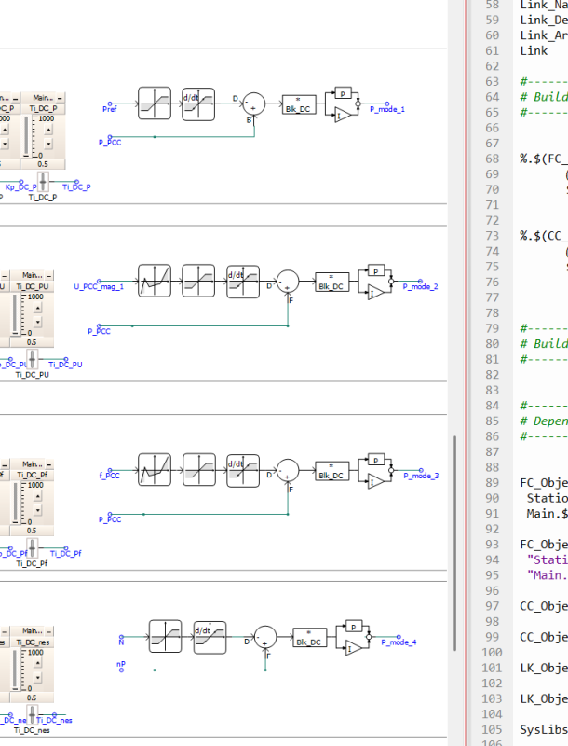Select the nonlinear transfer block after f_PCC
568x746 pixels.
[x=155, y=470]
